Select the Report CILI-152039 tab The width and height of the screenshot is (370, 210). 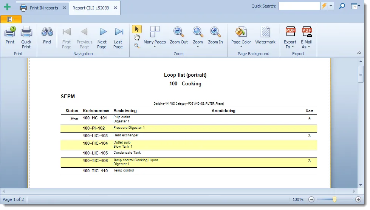point(91,8)
